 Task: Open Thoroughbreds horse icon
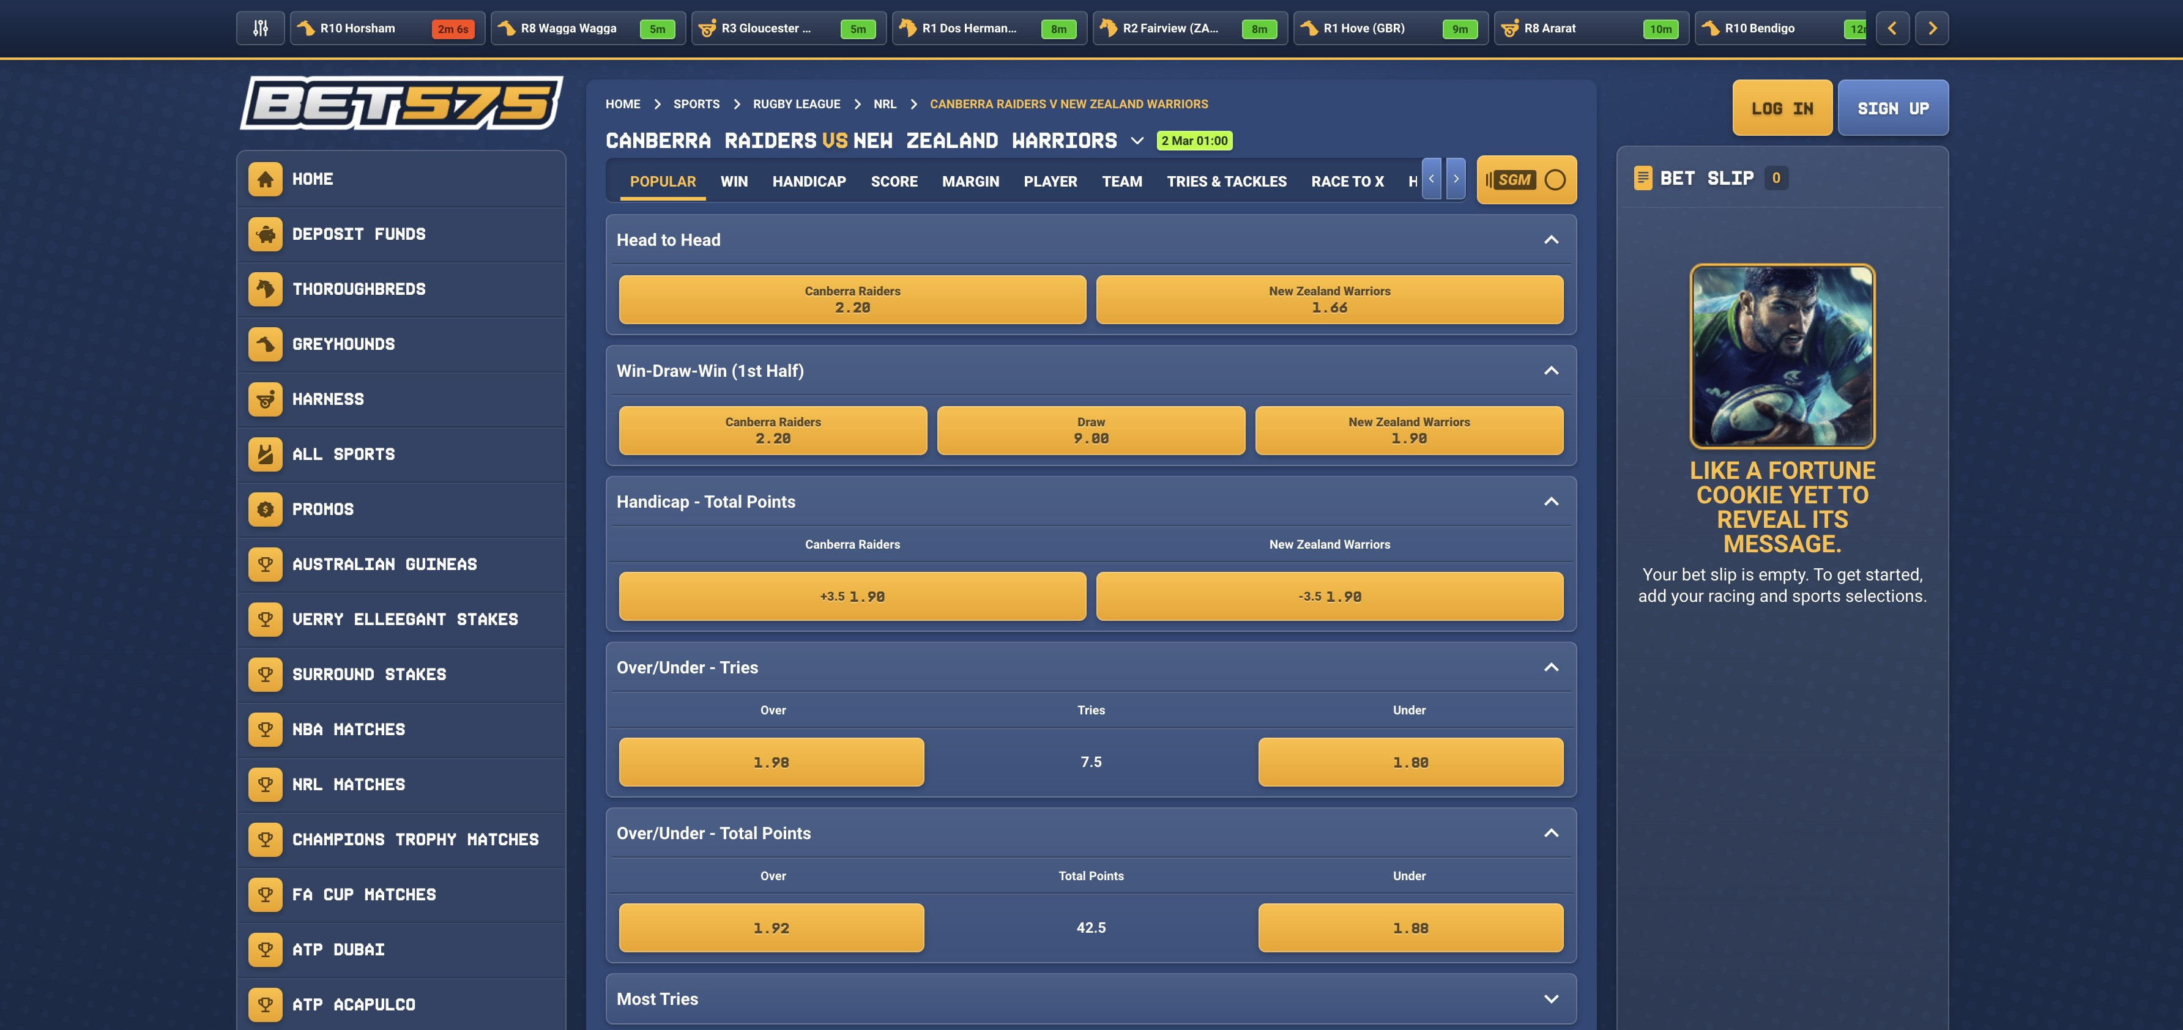pos(266,289)
